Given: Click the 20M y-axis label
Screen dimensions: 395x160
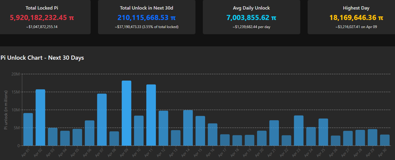Looking at the screenshot, I should pyautogui.click(x=16, y=74).
